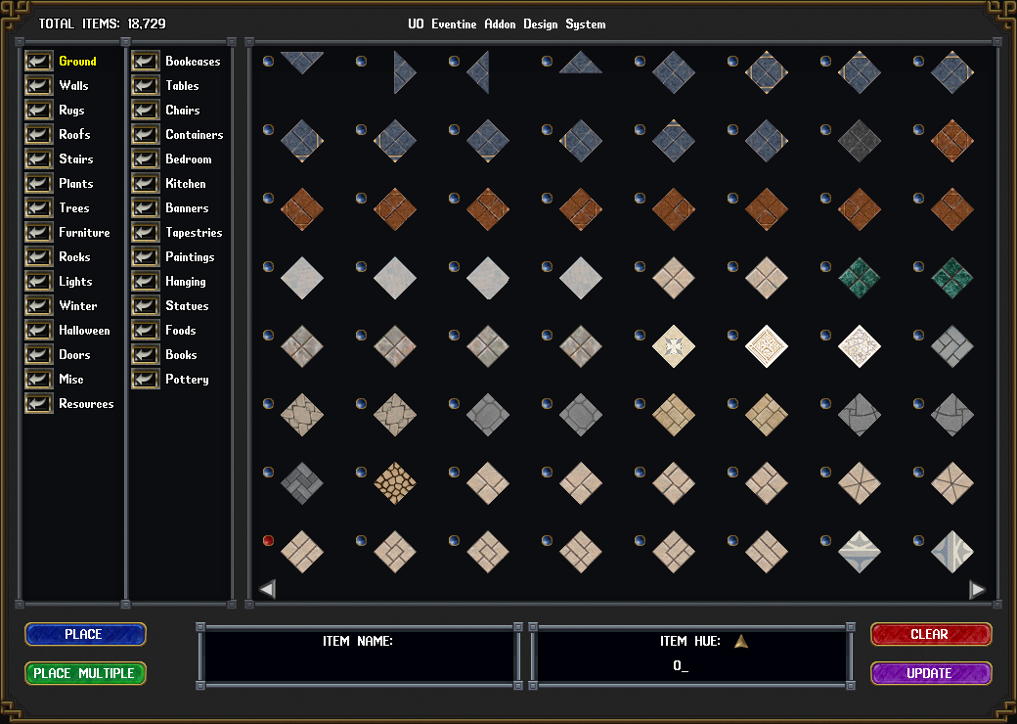Viewport: 1017px width, 724px height.
Task: Click the Bookcases arrow icon
Action: point(146,62)
